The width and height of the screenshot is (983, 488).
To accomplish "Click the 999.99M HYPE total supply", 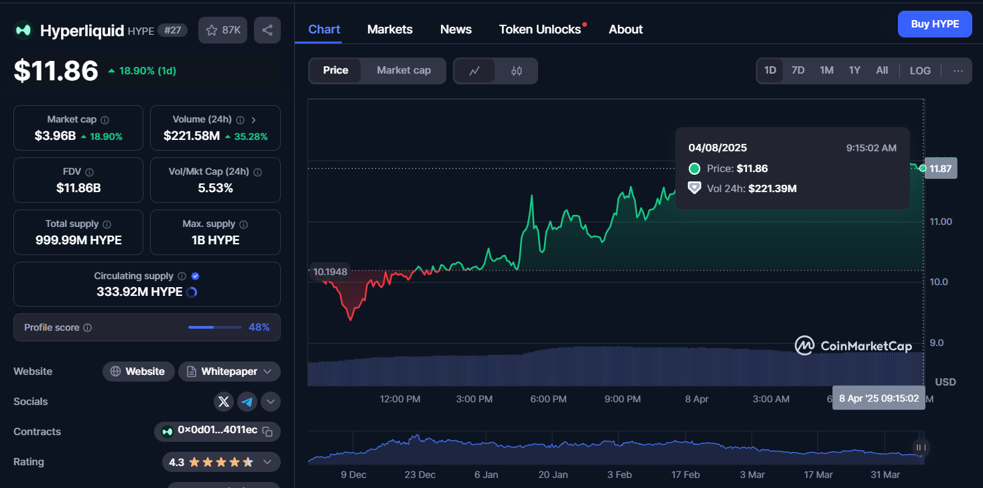I will [x=78, y=240].
